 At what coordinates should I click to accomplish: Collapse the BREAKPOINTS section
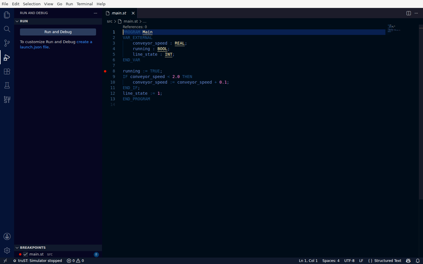click(x=58, y=248)
